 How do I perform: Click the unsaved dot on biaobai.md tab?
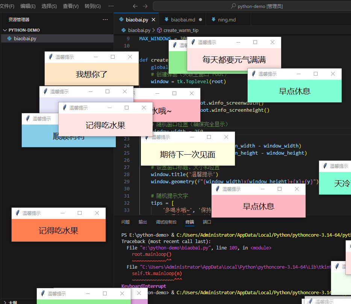click(x=200, y=20)
